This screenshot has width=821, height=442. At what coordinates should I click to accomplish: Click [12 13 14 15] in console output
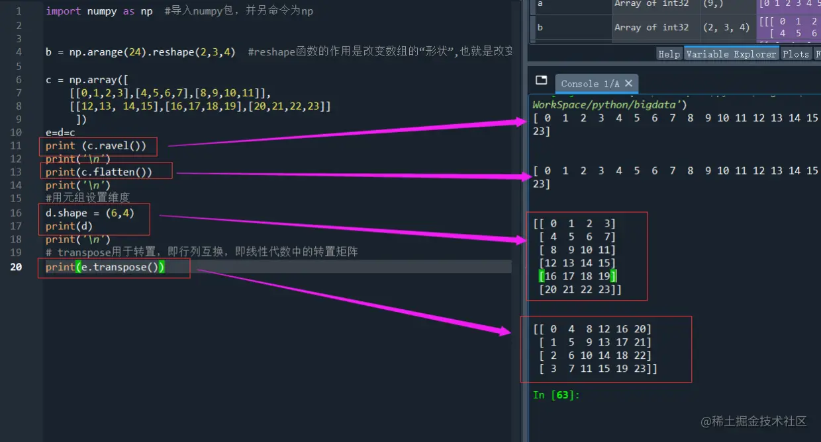(x=578, y=263)
